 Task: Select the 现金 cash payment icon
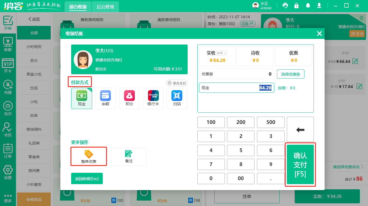pyautogui.click(x=82, y=98)
